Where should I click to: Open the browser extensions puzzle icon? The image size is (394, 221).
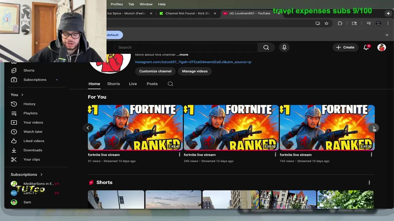340,23
